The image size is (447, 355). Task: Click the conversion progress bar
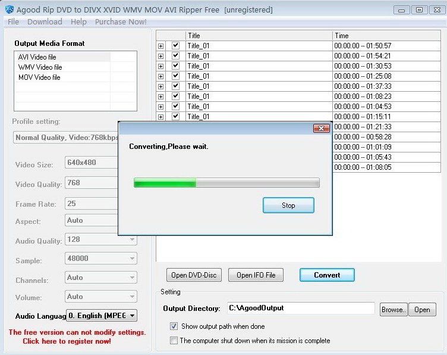(x=226, y=183)
